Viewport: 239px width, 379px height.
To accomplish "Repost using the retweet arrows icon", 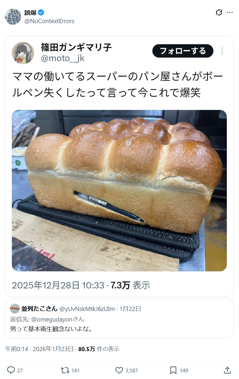I will pos(65,370).
